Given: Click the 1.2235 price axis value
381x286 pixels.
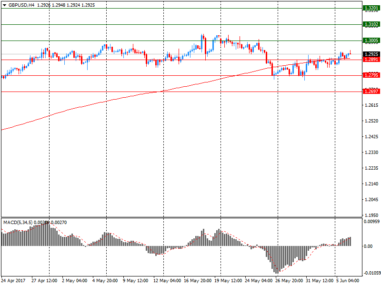Looking at the screenshot, I should pyautogui.click(x=371, y=168).
